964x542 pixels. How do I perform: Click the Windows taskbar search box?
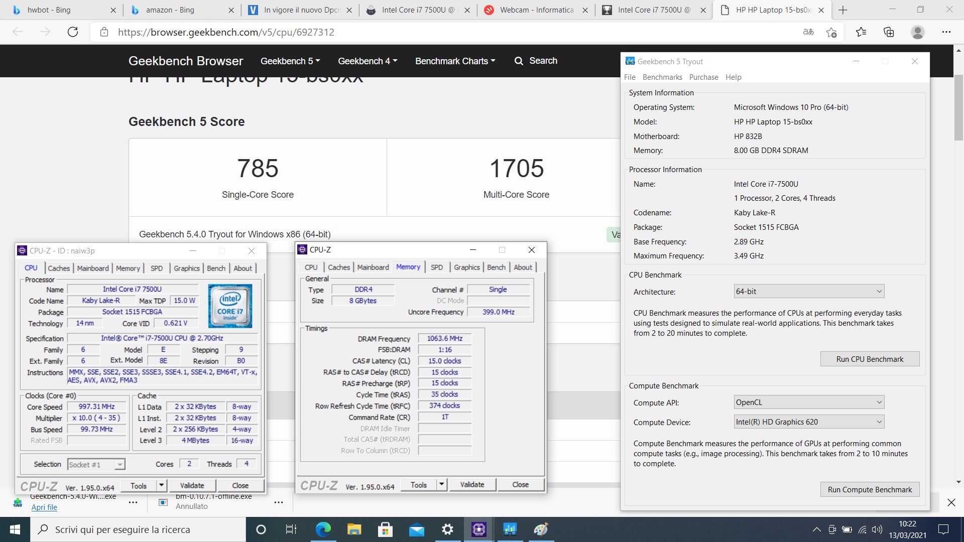point(138,529)
